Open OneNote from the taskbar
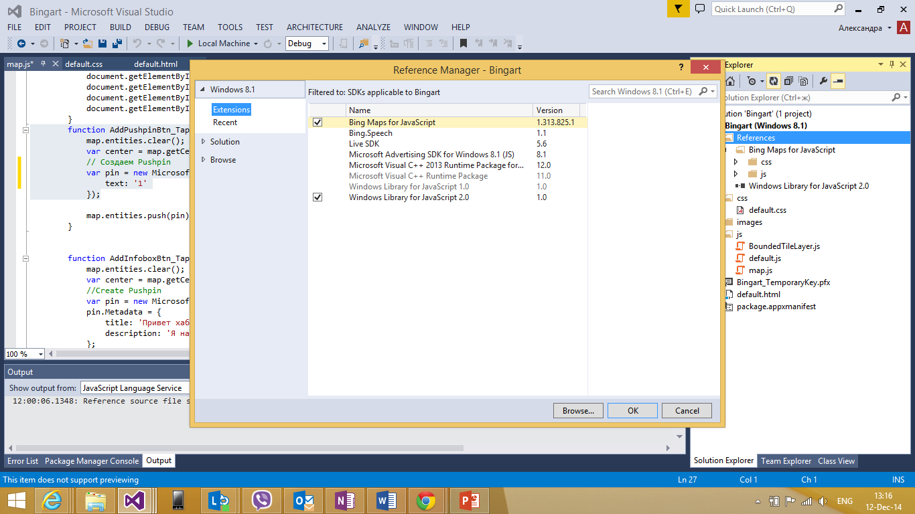The image size is (915, 514). pos(344,501)
